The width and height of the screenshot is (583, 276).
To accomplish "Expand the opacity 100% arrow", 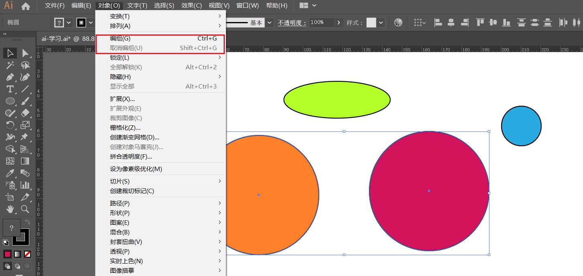I will click(339, 23).
